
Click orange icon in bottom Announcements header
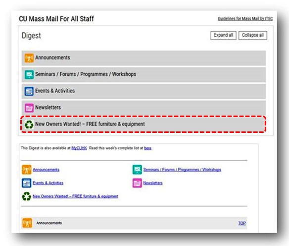point(27,223)
